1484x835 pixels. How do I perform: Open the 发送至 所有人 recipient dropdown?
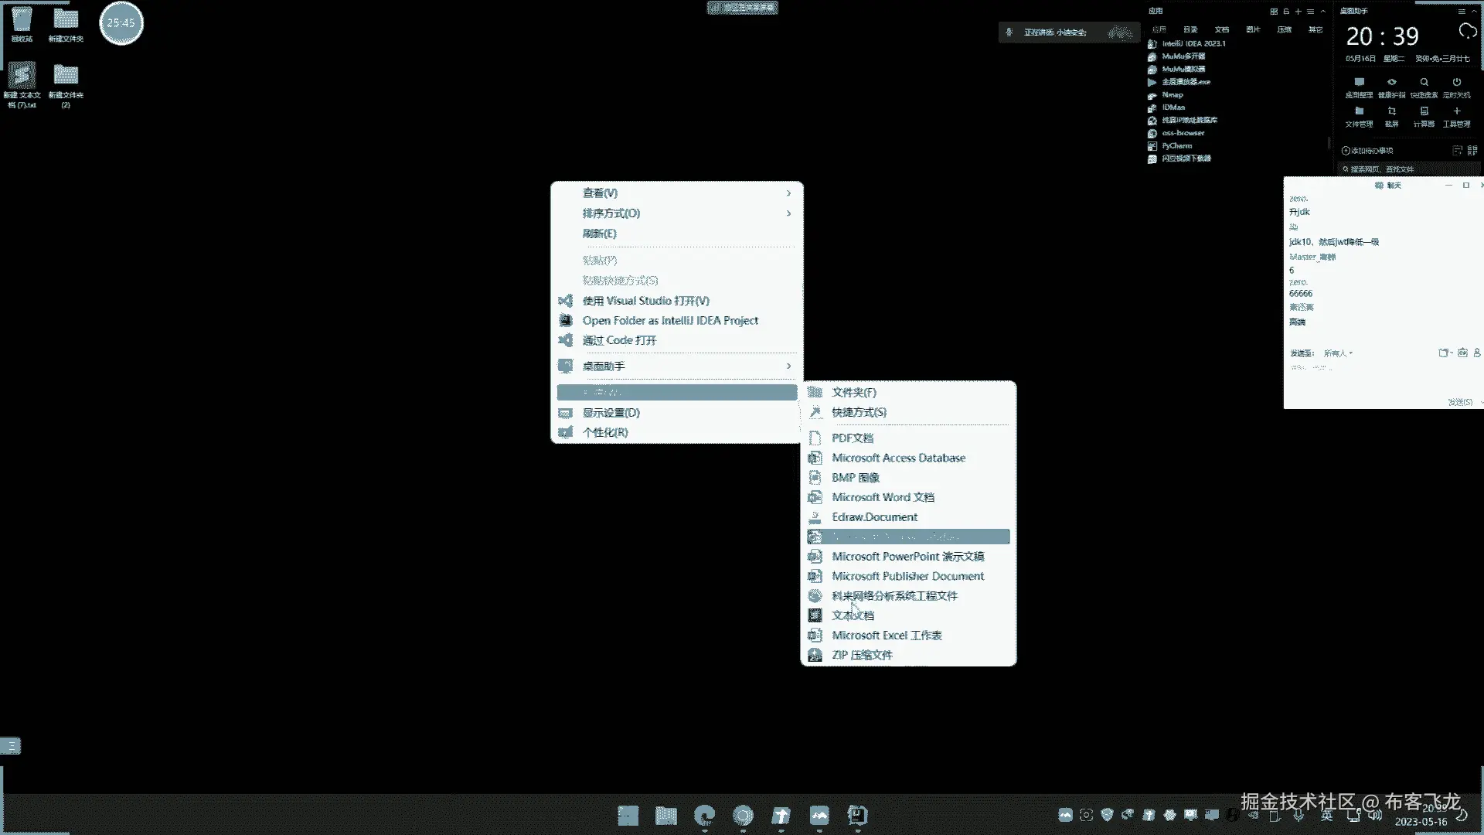pos(1338,353)
